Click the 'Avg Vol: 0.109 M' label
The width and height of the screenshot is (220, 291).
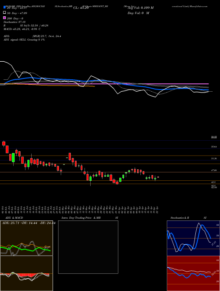coord(140,8)
